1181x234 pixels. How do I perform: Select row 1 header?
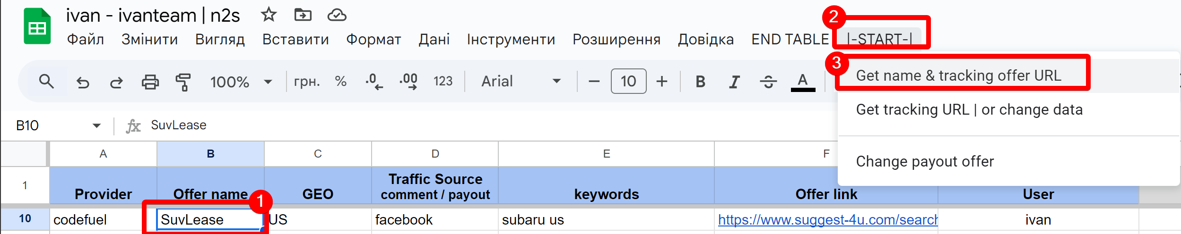point(25,185)
